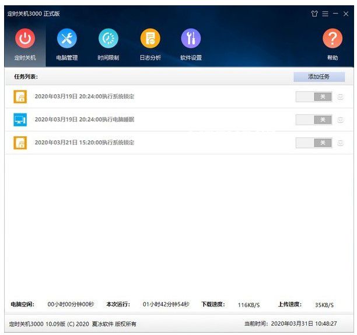This screenshot has height=335, width=357.
Task: Minimize the 定时关机3000 window
Action: pos(335,13)
